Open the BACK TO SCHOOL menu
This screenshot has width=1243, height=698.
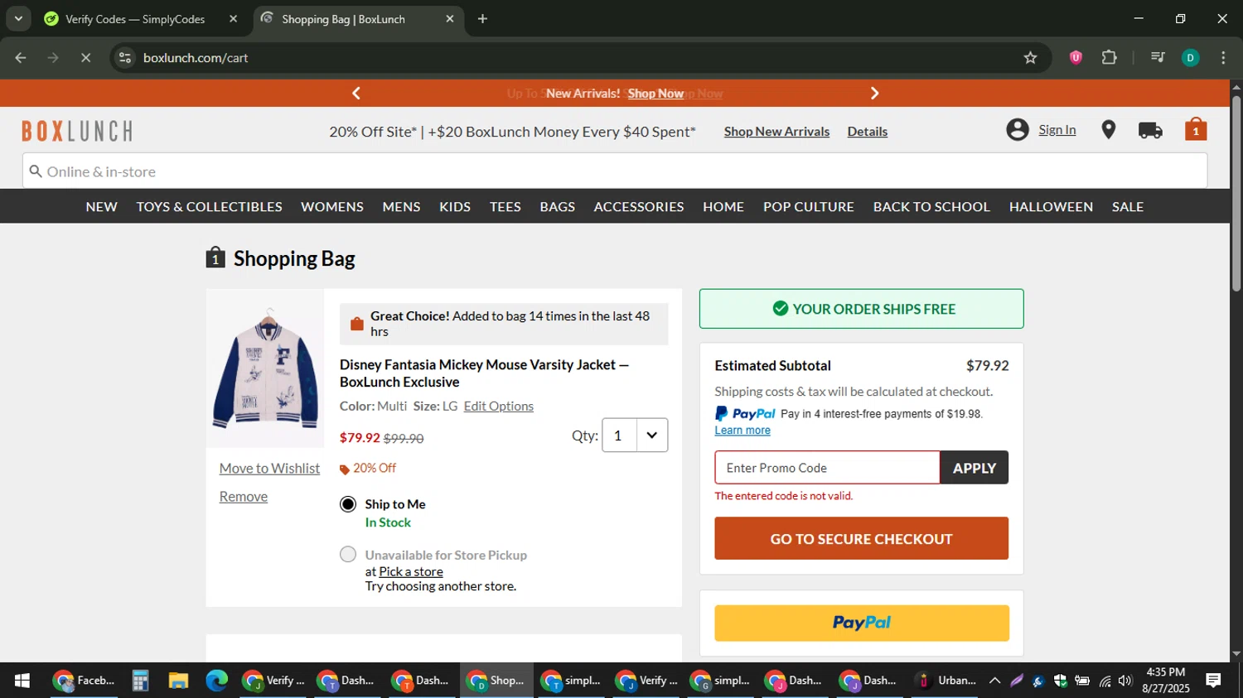coord(931,207)
